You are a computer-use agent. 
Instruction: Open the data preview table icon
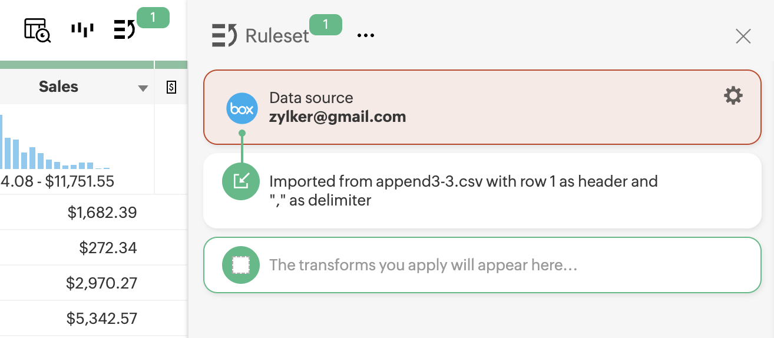[x=37, y=30]
